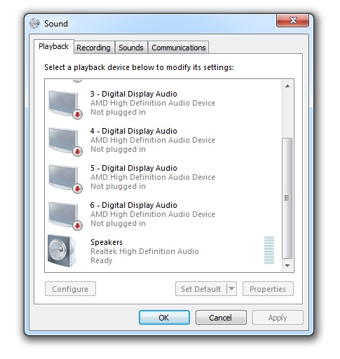Screen dimensions: 340x359
Task: Click the 5 - Digital Display Audio monitor icon
Action: click(65, 179)
